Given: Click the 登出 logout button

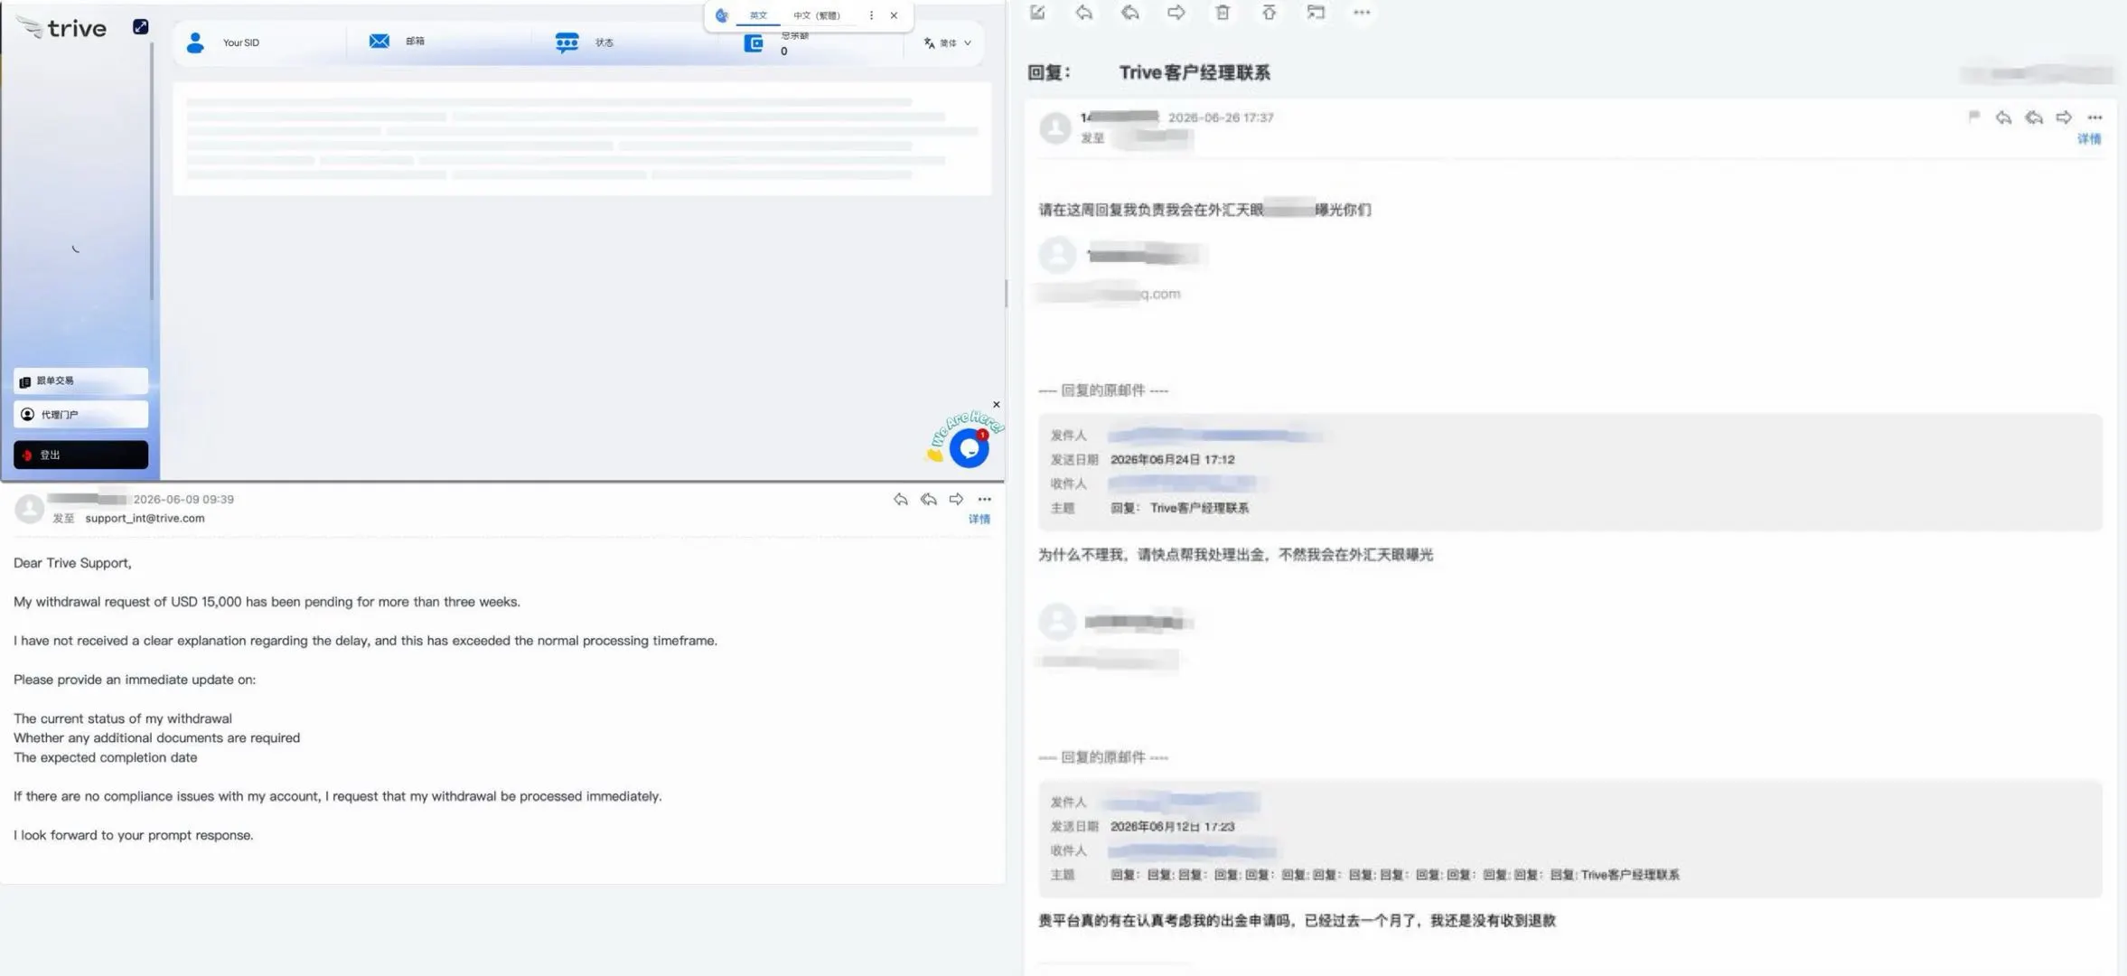Looking at the screenshot, I should coord(80,455).
